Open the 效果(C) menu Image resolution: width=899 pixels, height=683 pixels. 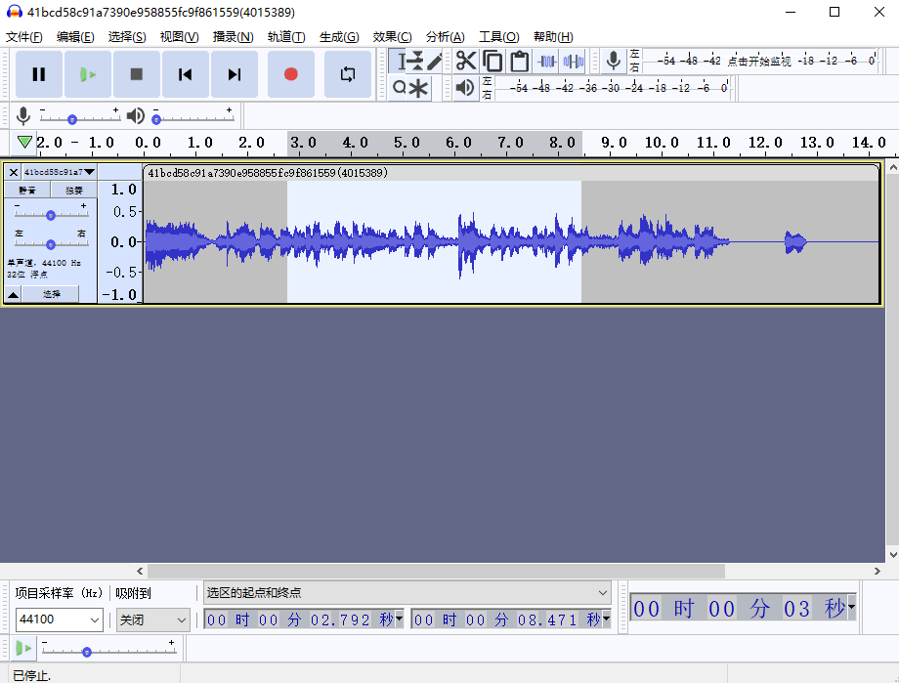(392, 37)
